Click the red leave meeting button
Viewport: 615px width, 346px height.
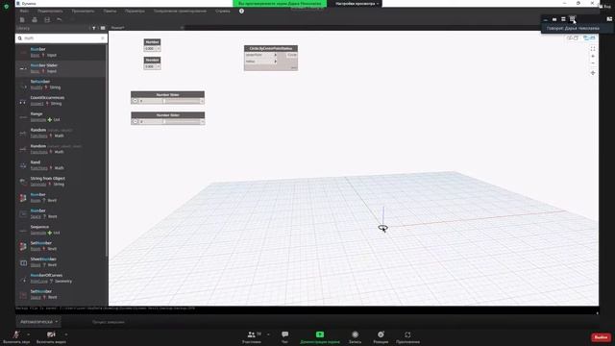coord(601,337)
